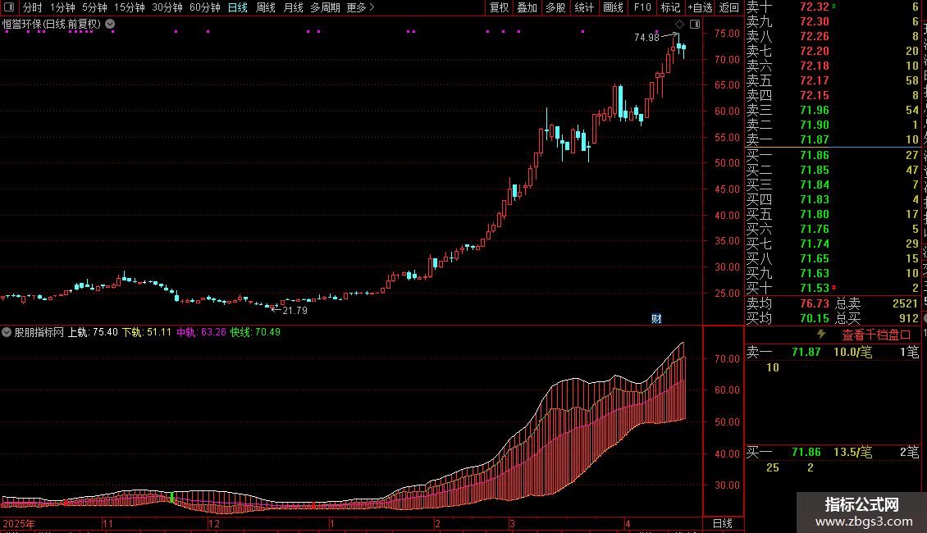Click 卖均 average price 76.73
Screen dimensions: 927x533
(x=815, y=303)
